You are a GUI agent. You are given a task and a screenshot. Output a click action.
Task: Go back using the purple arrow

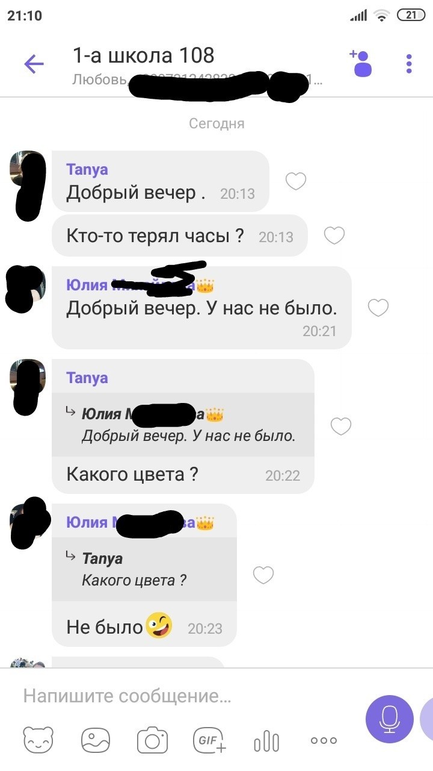34,64
